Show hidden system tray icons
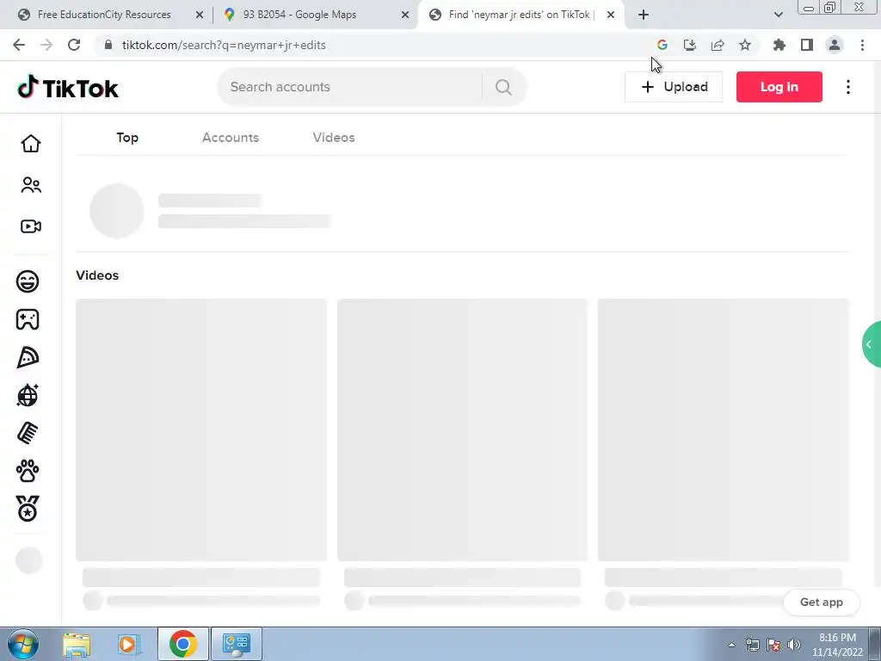The height and width of the screenshot is (661, 881). (x=731, y=645)
